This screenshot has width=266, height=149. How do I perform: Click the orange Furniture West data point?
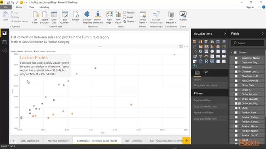pyautogui.click(x=131, y=105)
